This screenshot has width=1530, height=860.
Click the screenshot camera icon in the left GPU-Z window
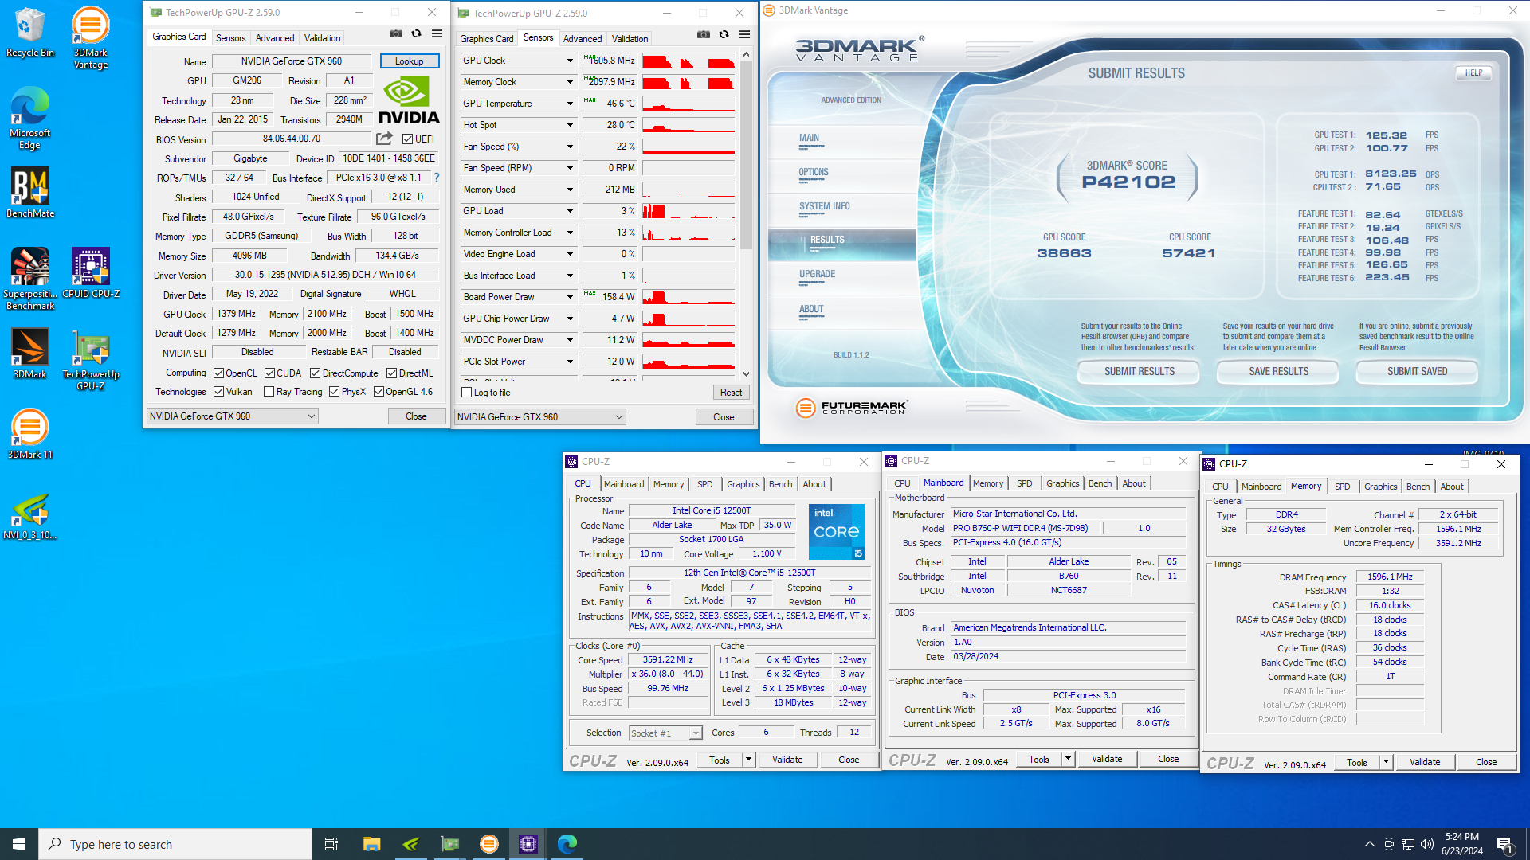pos(395,34)
